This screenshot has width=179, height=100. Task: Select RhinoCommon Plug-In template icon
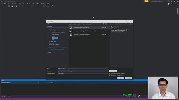(71, 31)
